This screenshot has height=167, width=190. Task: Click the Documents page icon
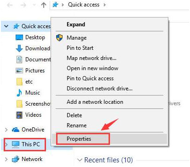(19, 60)
